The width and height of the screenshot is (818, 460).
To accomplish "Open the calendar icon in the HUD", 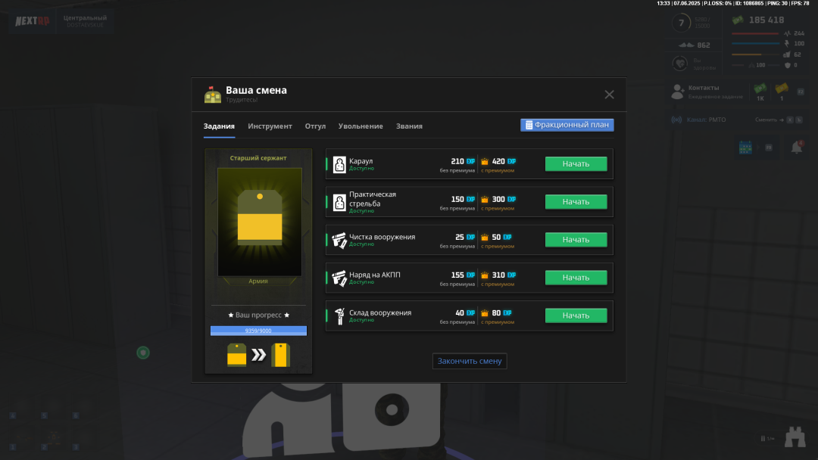I will pyautogui.click(x=745, y=148).
